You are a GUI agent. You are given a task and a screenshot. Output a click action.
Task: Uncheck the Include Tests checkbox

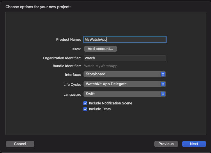(85, 109)
